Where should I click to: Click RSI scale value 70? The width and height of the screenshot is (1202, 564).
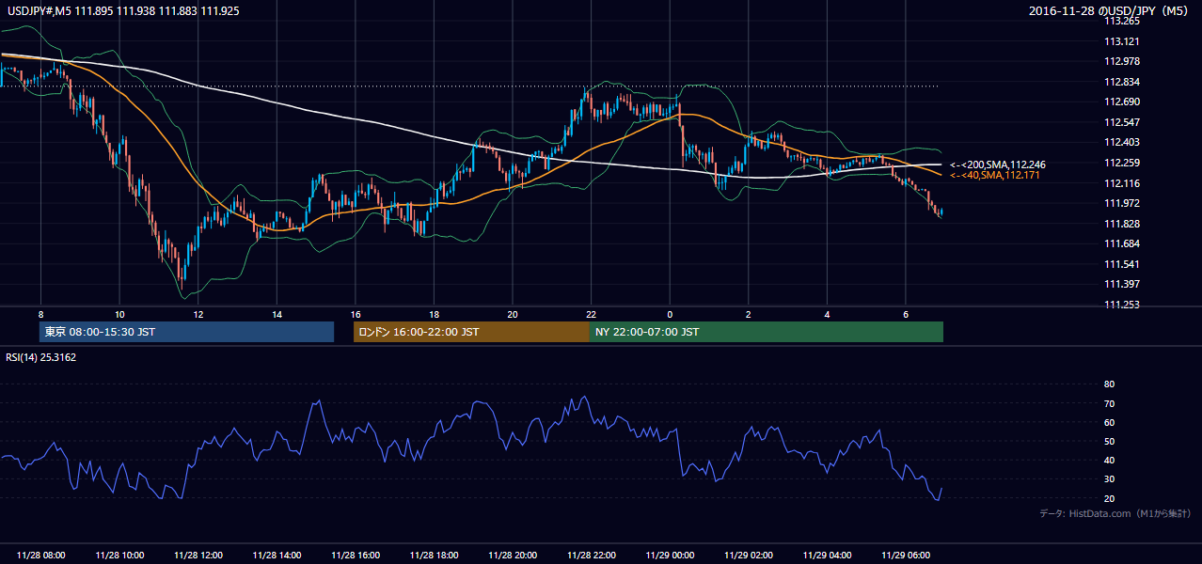coord(1109,403)
